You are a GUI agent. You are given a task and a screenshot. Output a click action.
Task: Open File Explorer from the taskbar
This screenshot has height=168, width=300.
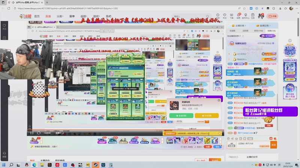tap(42, 165)
